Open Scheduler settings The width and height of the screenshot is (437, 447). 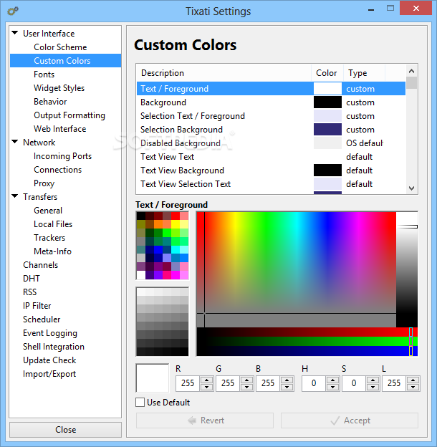42,319
